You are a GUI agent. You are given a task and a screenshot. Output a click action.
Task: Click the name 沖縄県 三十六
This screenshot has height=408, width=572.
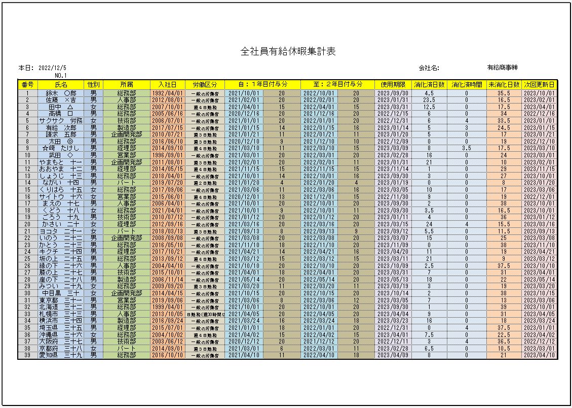61,334
